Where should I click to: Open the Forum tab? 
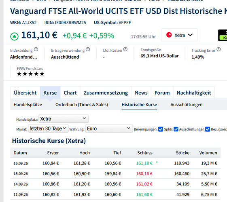click(x=162, y=93)
